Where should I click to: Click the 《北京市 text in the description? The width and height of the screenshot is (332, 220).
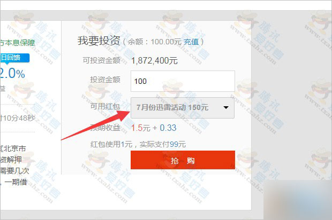13,148
